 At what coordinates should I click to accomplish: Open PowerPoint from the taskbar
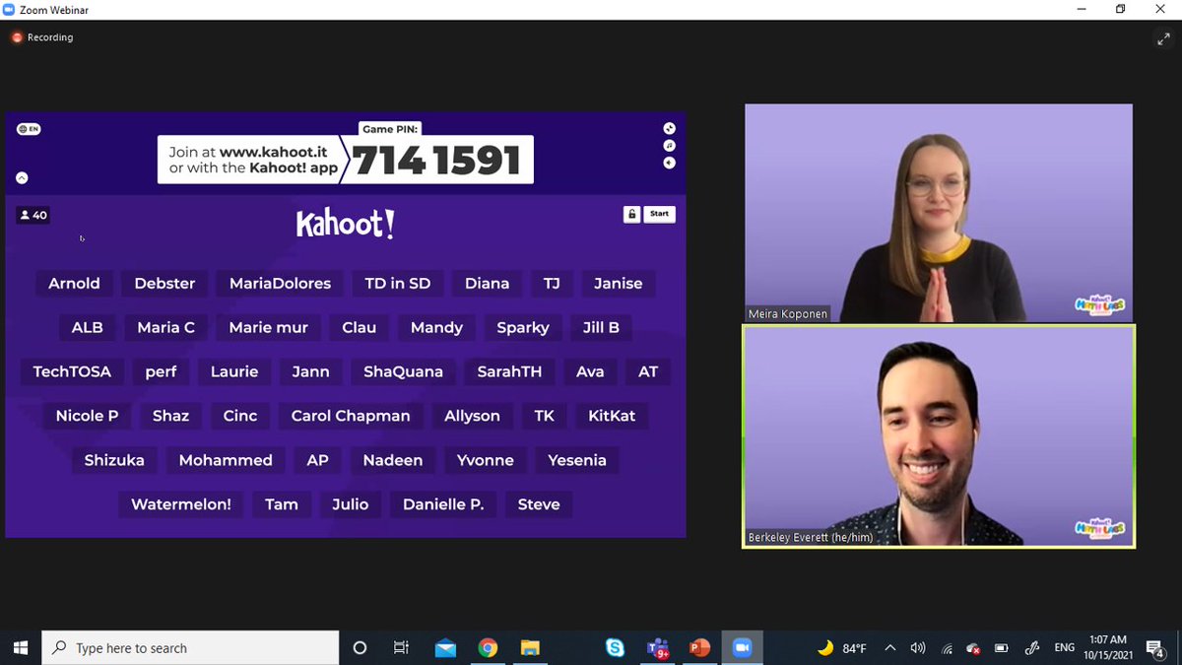coord(700,647)
